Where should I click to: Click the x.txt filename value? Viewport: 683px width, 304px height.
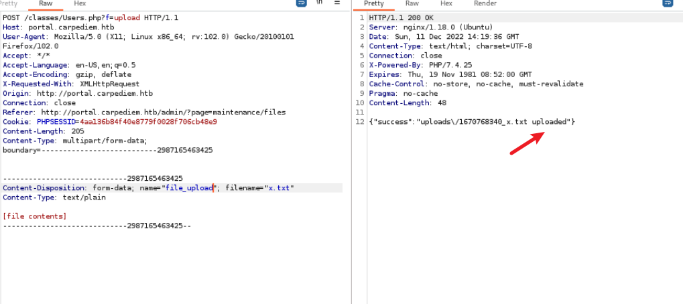278,188
